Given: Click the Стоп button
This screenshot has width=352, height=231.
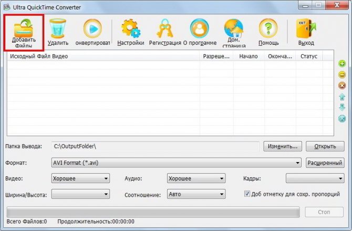Looking at the screenshot, I should (x=324, y=212).
